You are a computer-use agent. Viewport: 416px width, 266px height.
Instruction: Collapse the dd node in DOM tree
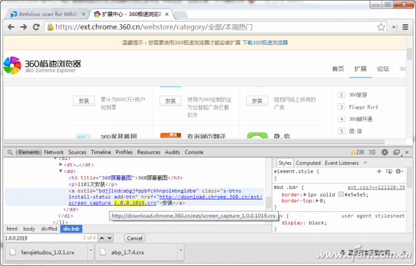(61, 171)
